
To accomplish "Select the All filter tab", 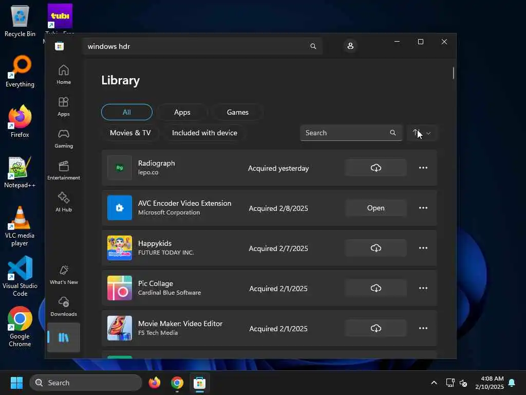I will tap(127, 112).
